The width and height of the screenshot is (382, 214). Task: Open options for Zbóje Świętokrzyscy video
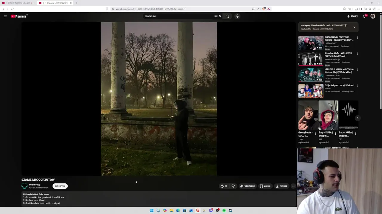coord(357,86)
